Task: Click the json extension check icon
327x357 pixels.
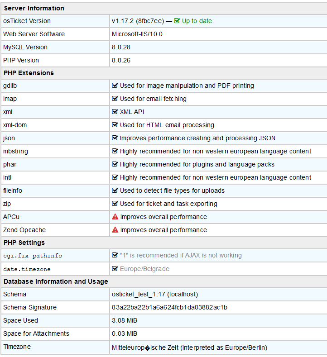Action: point(115,138)
